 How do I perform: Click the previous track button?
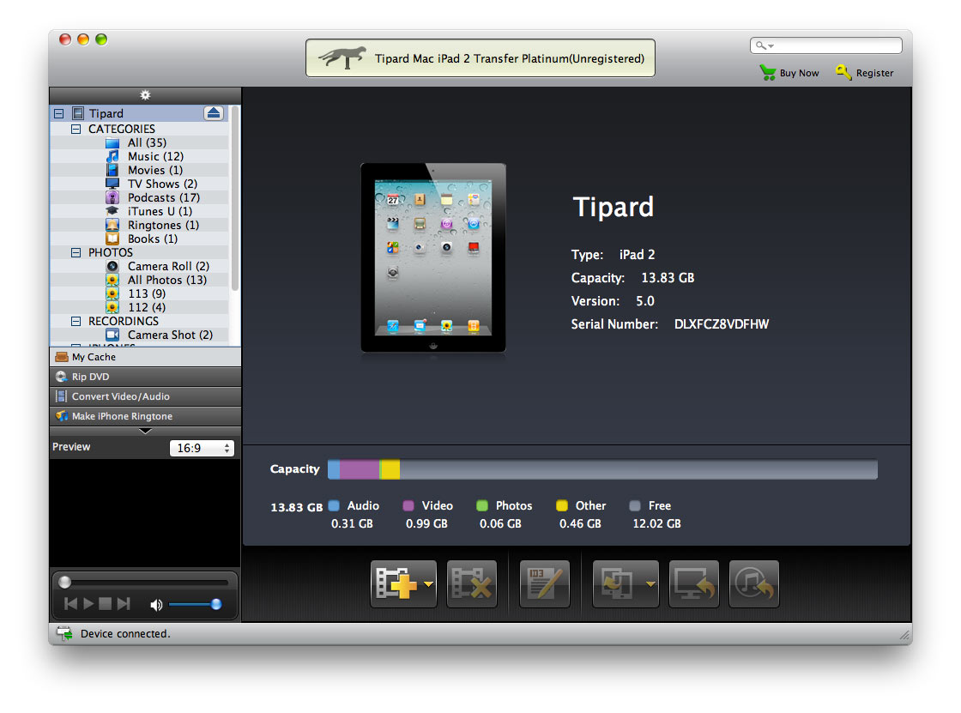(70, 604)
